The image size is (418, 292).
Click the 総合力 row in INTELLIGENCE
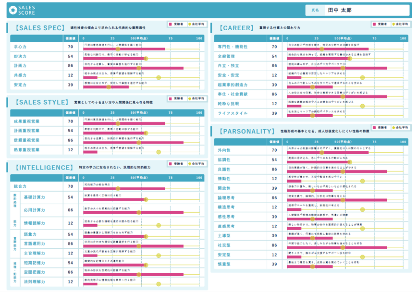20,186
